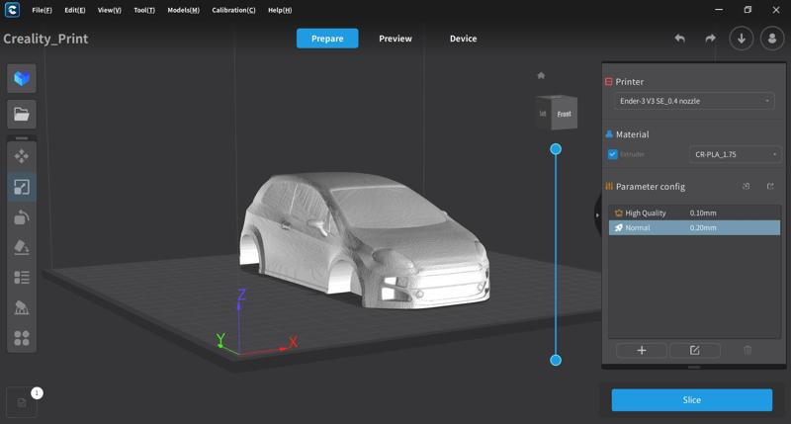The height and width of the screenshot is (424, 791).
Task: Add a new parameter profile with plus button
Action: tap(641, 350)
